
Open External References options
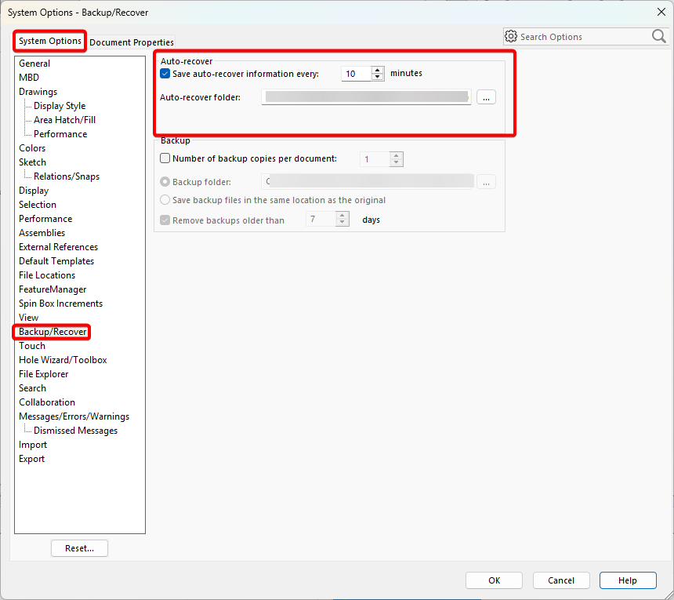coord(59,247)
